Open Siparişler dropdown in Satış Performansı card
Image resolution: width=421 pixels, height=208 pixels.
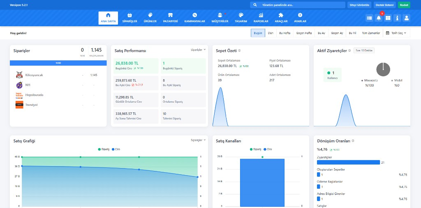[198, 50]
